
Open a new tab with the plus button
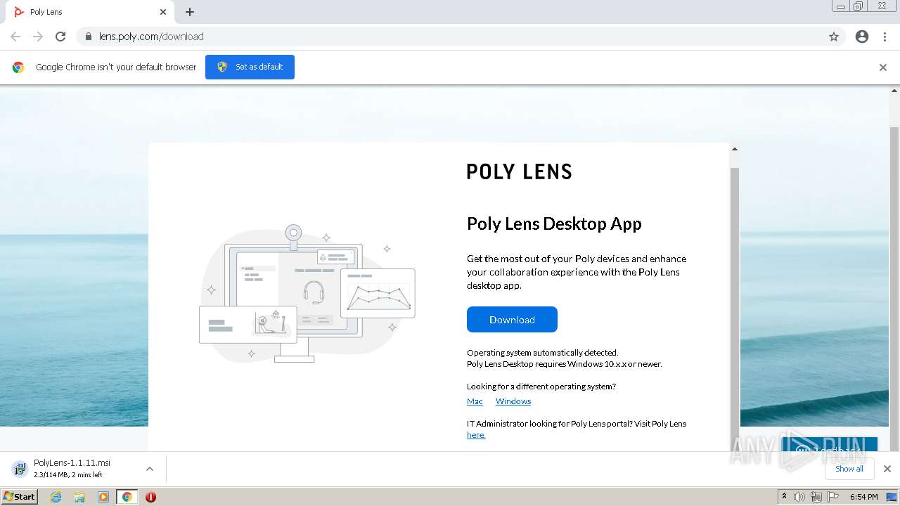(x=190, y=12)
